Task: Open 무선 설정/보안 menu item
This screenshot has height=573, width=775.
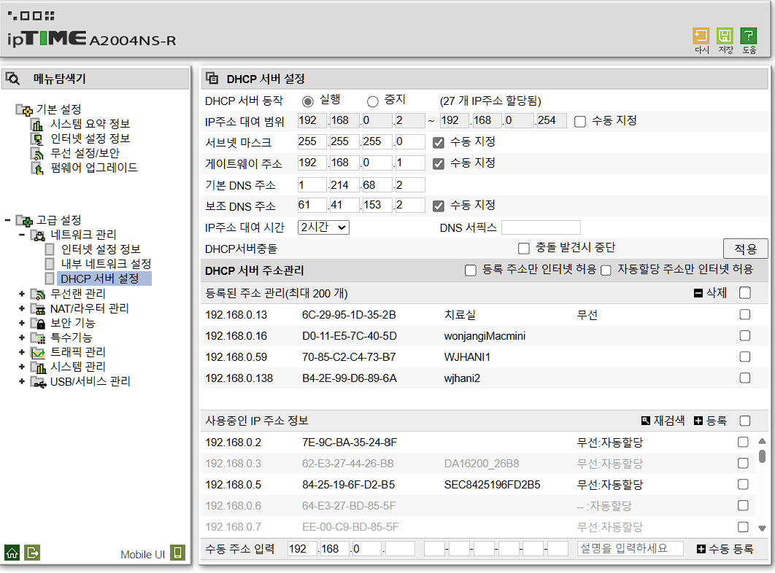Action: (x=85, y=154)
